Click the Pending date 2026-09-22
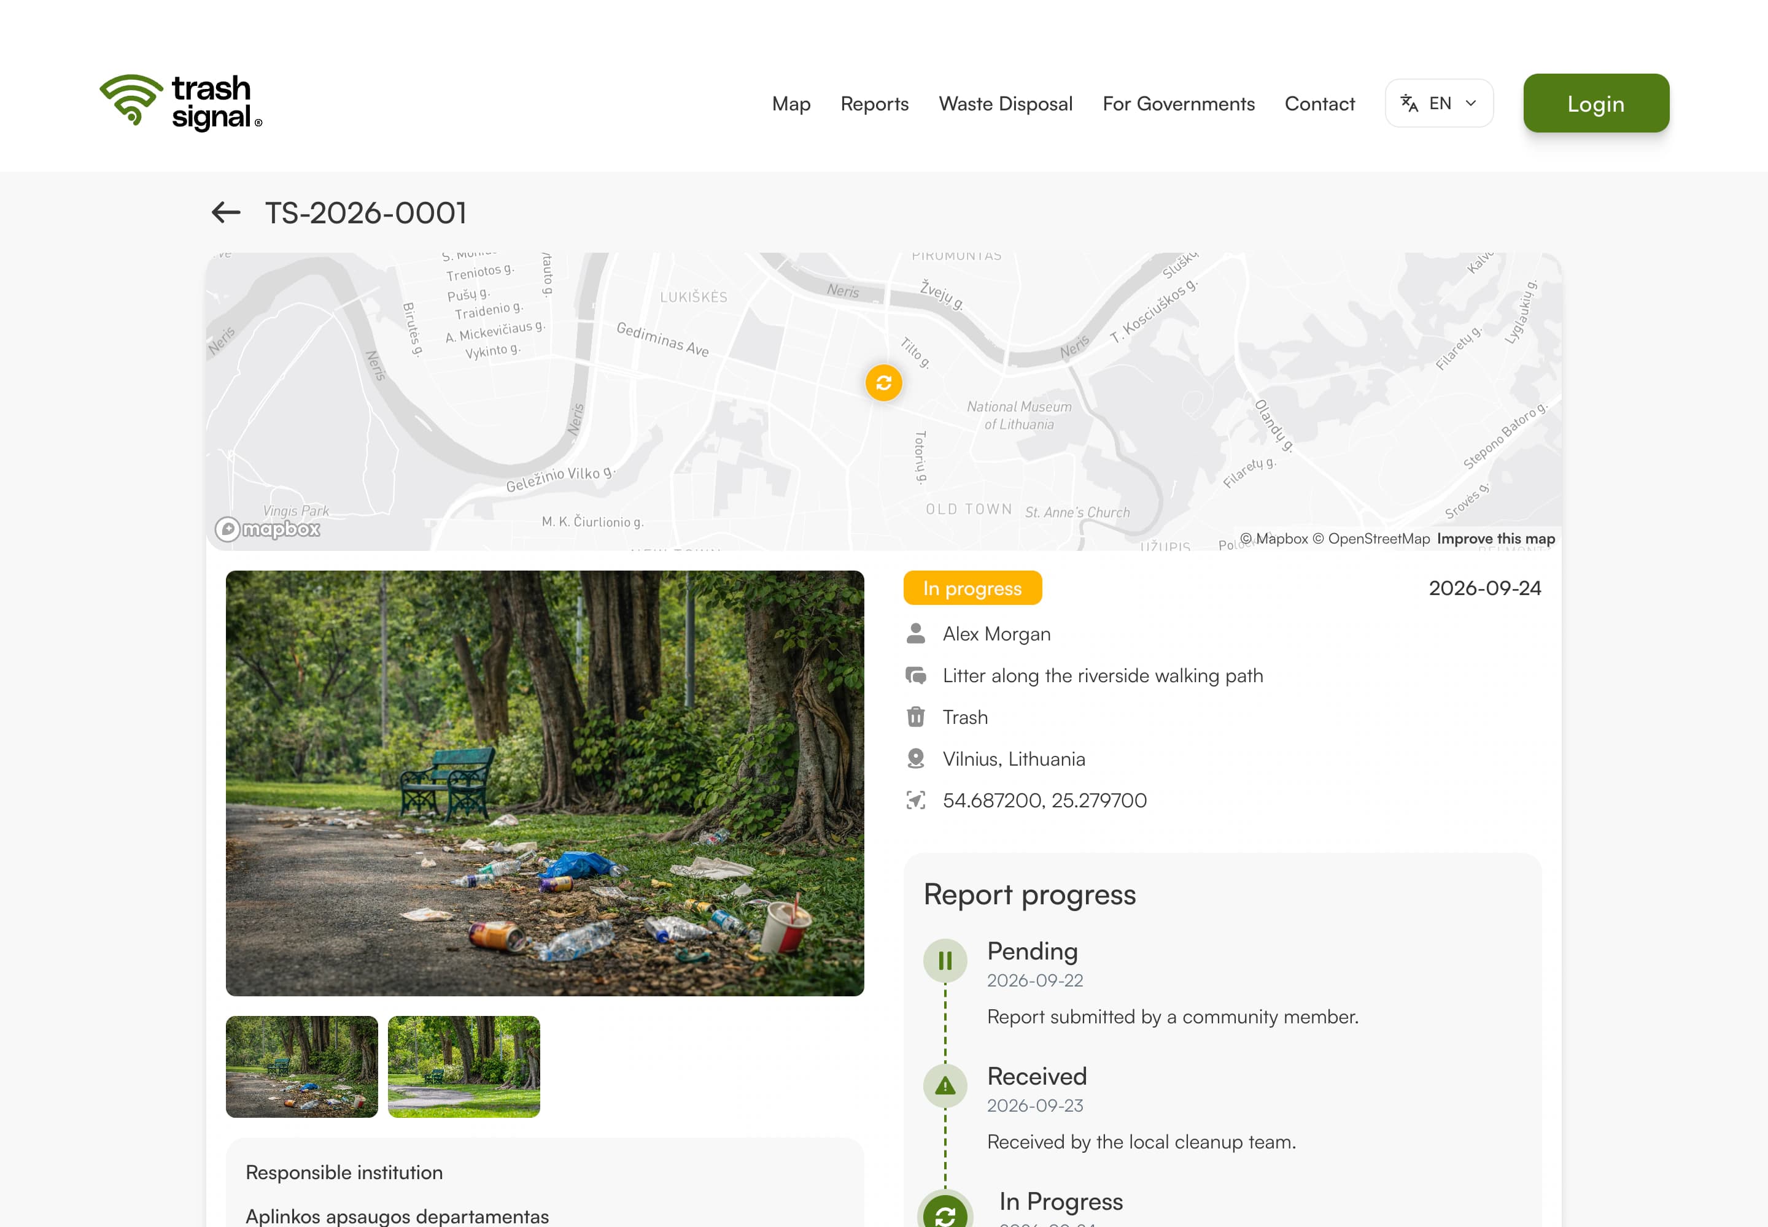 [x=1035, y=980]
